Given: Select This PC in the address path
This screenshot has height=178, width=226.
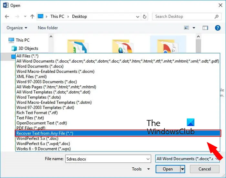Looking at the screenshot, I should tap(57, 16).
